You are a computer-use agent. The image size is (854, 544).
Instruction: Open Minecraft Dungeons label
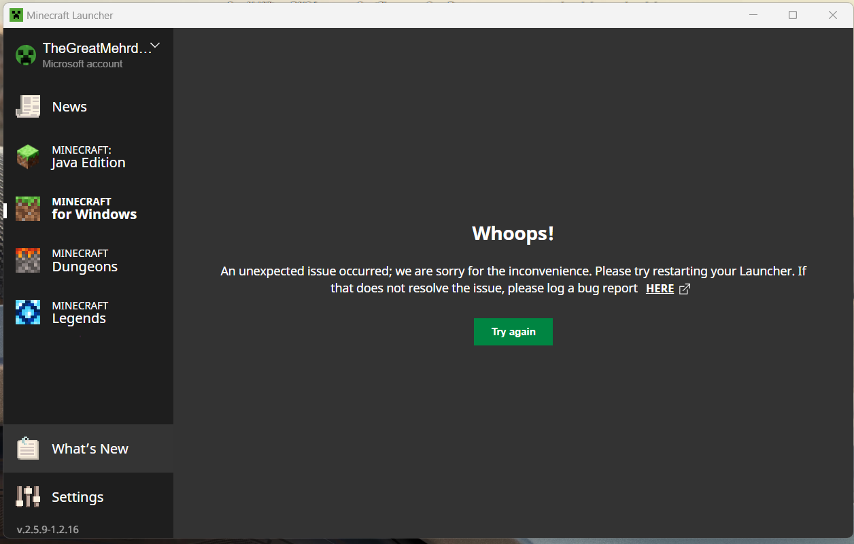tap(84, 260)
